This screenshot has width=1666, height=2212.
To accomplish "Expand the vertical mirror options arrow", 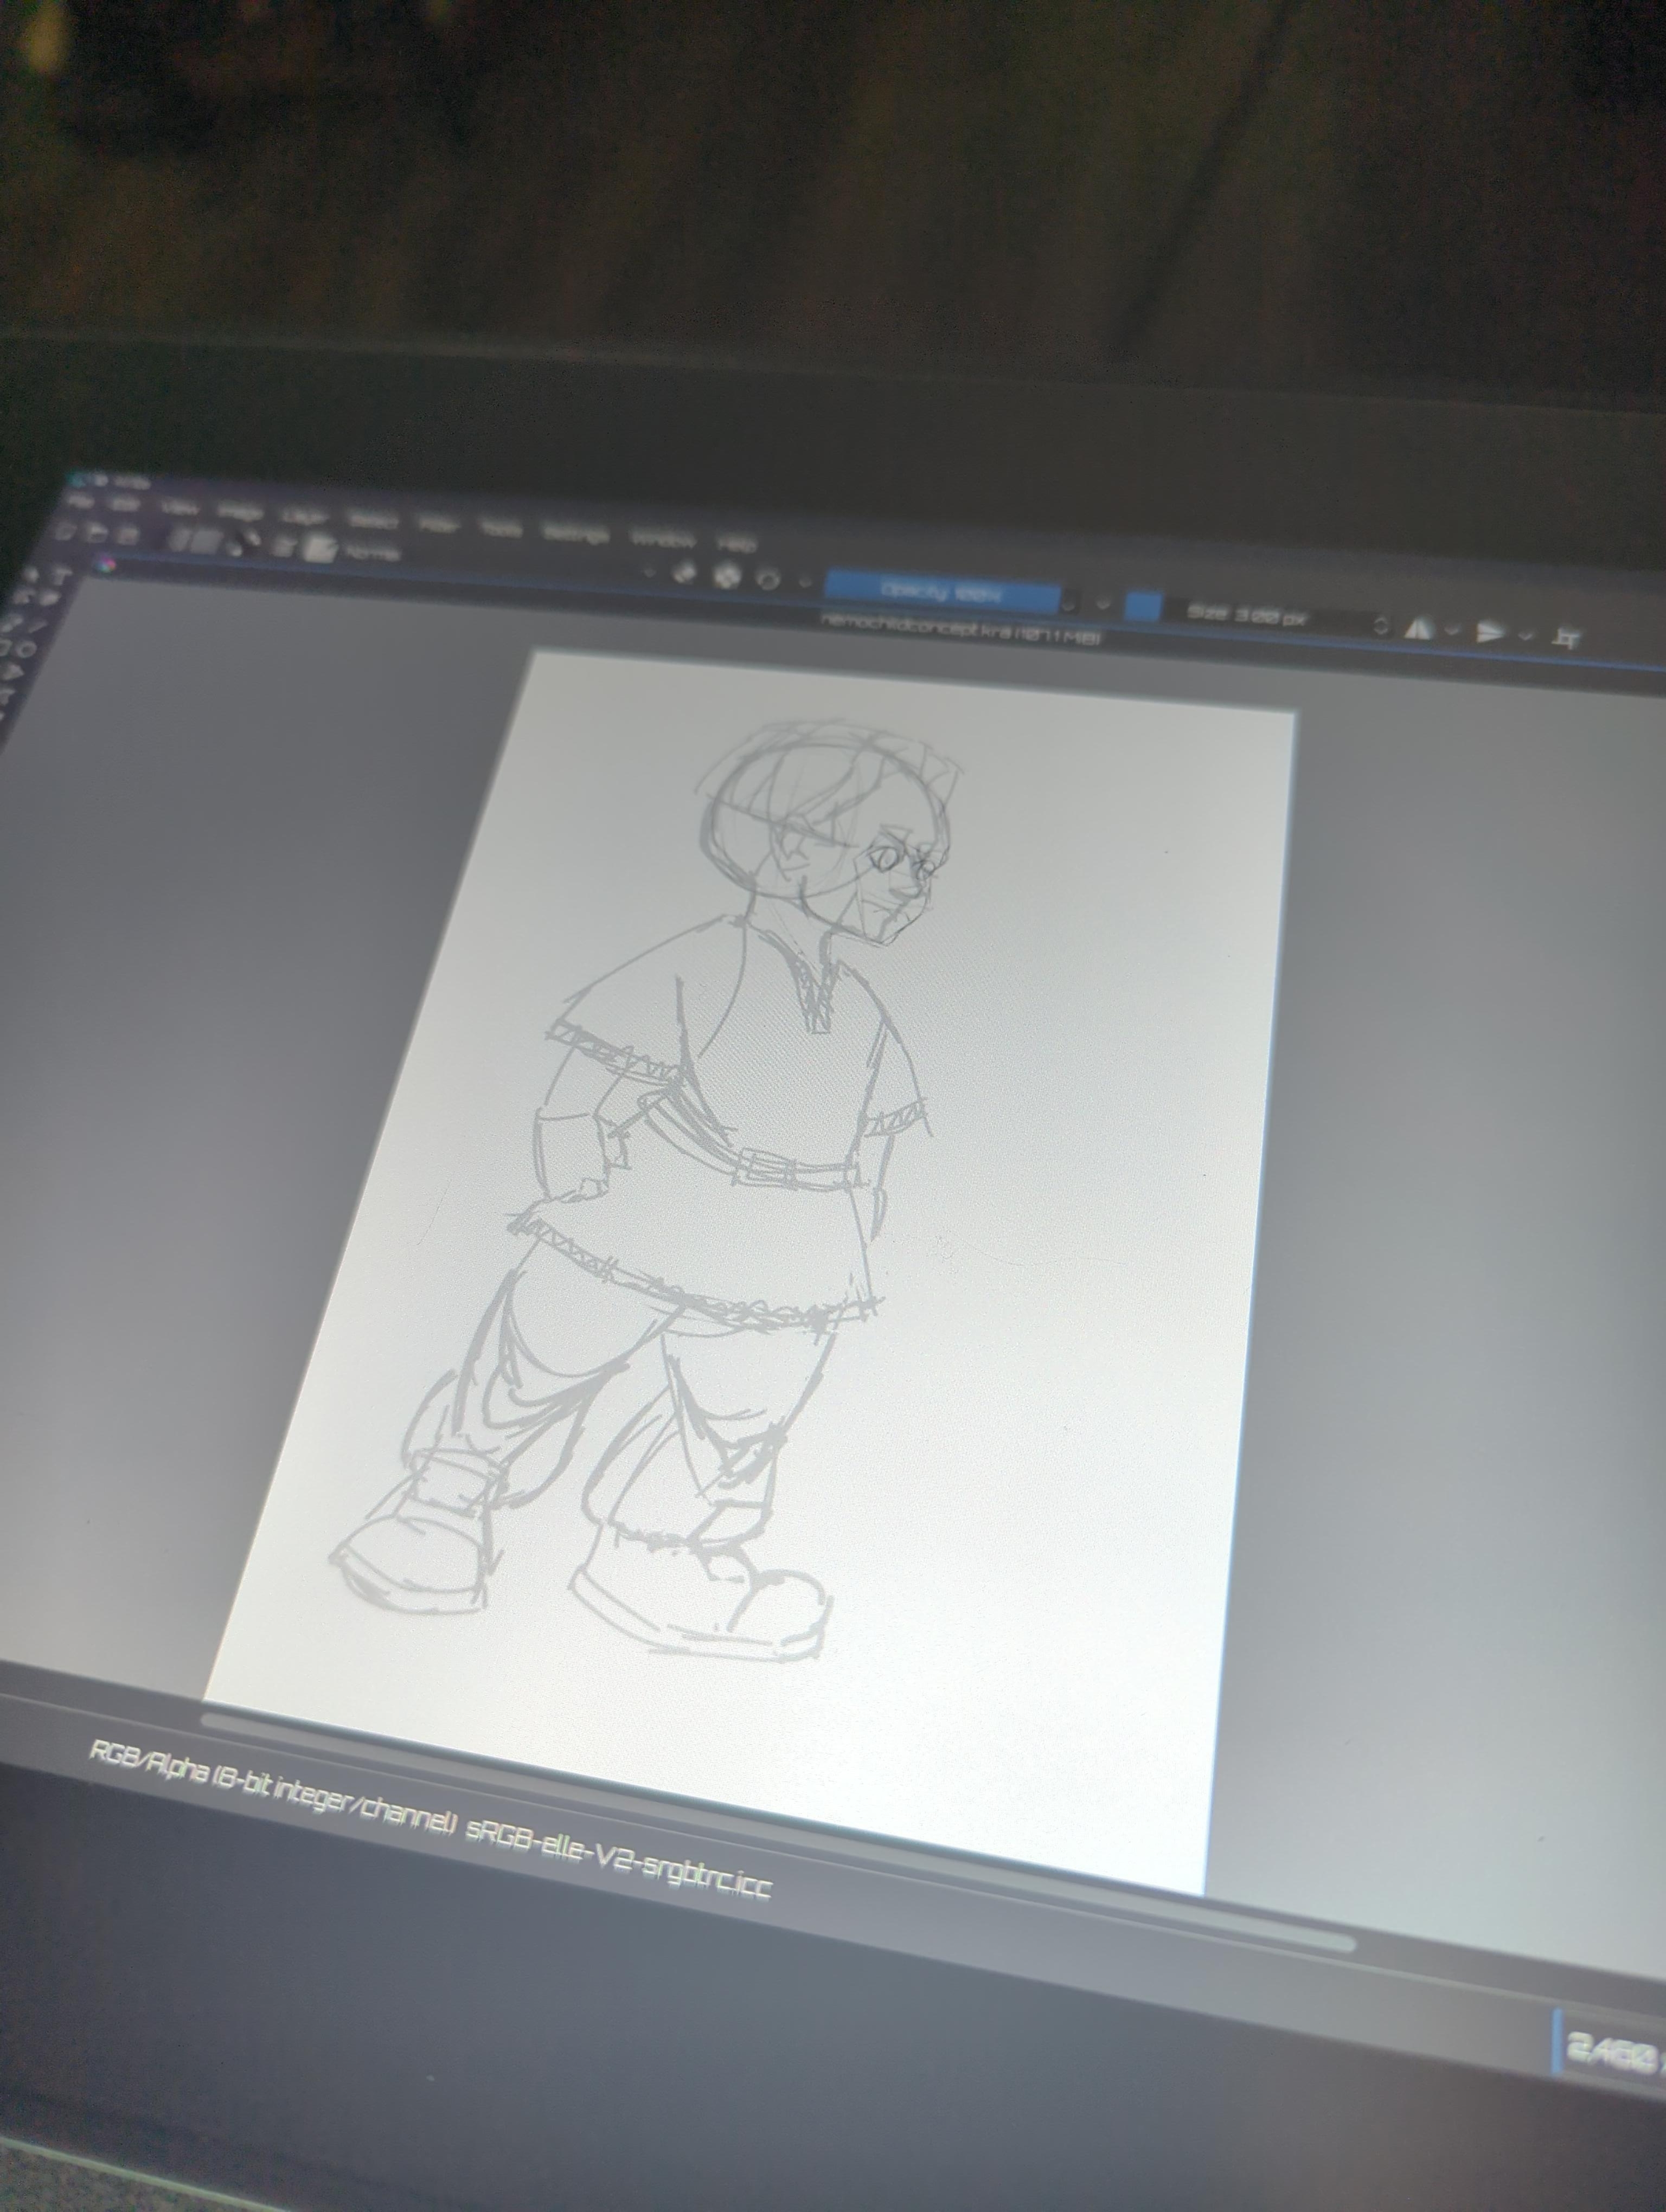I will (x=1526, y=636).
